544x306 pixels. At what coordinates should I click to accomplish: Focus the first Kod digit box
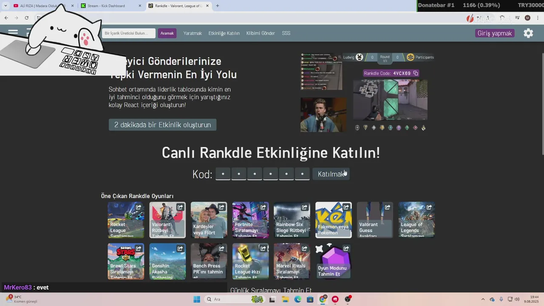pos(223,174)
